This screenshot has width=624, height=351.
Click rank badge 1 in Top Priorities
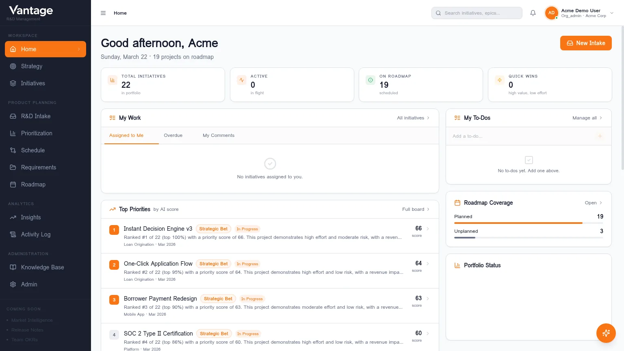point(114,230)
